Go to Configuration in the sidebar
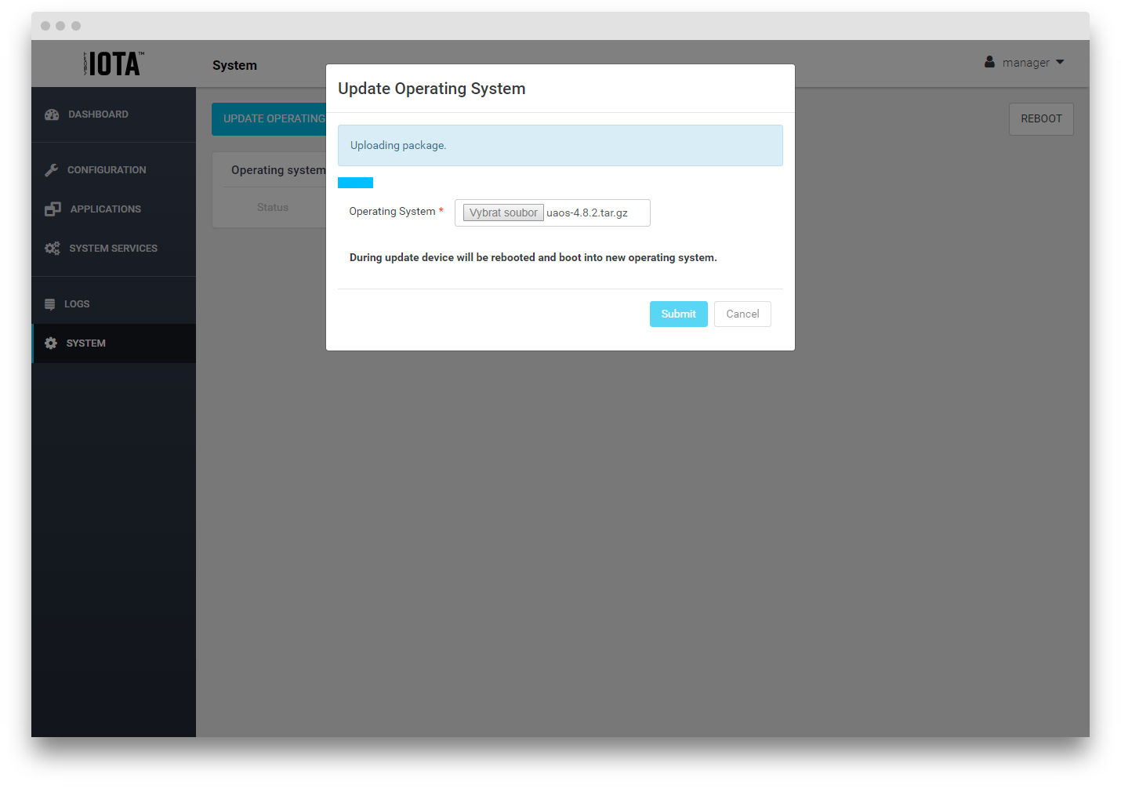This screenshot has width=1121, height=792. (x=107, y=170)
